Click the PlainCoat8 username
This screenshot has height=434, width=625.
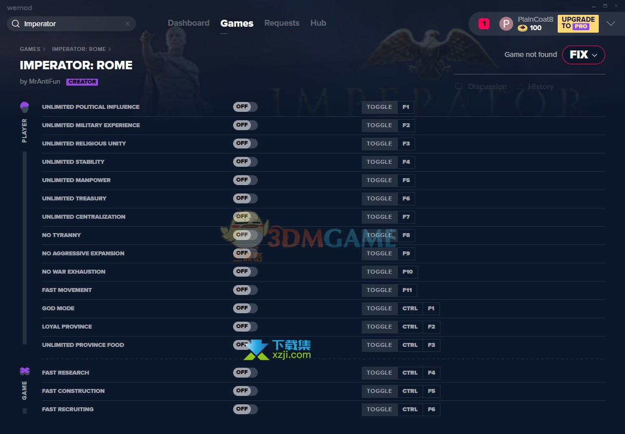click(535, 19)
